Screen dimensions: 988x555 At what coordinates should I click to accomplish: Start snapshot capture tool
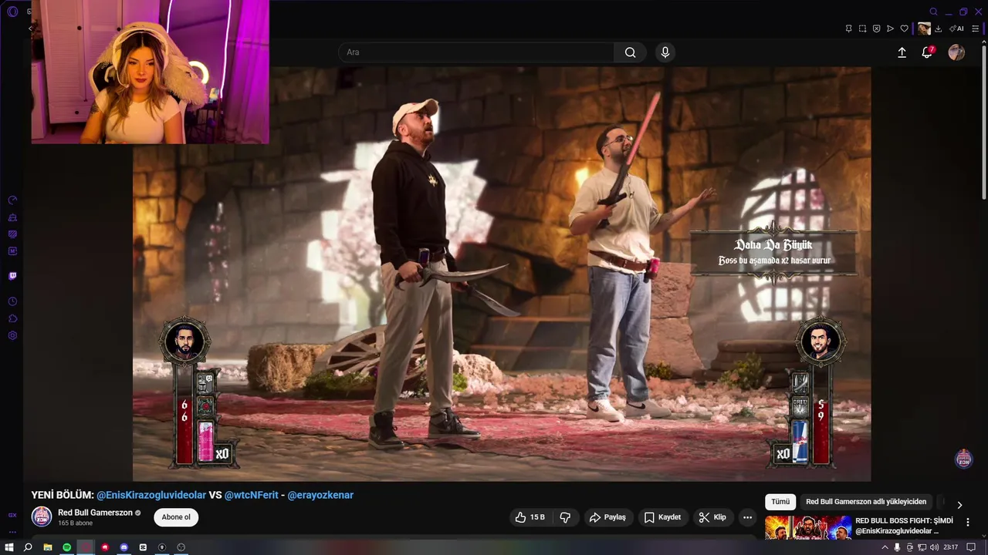[x=862, y=29]
